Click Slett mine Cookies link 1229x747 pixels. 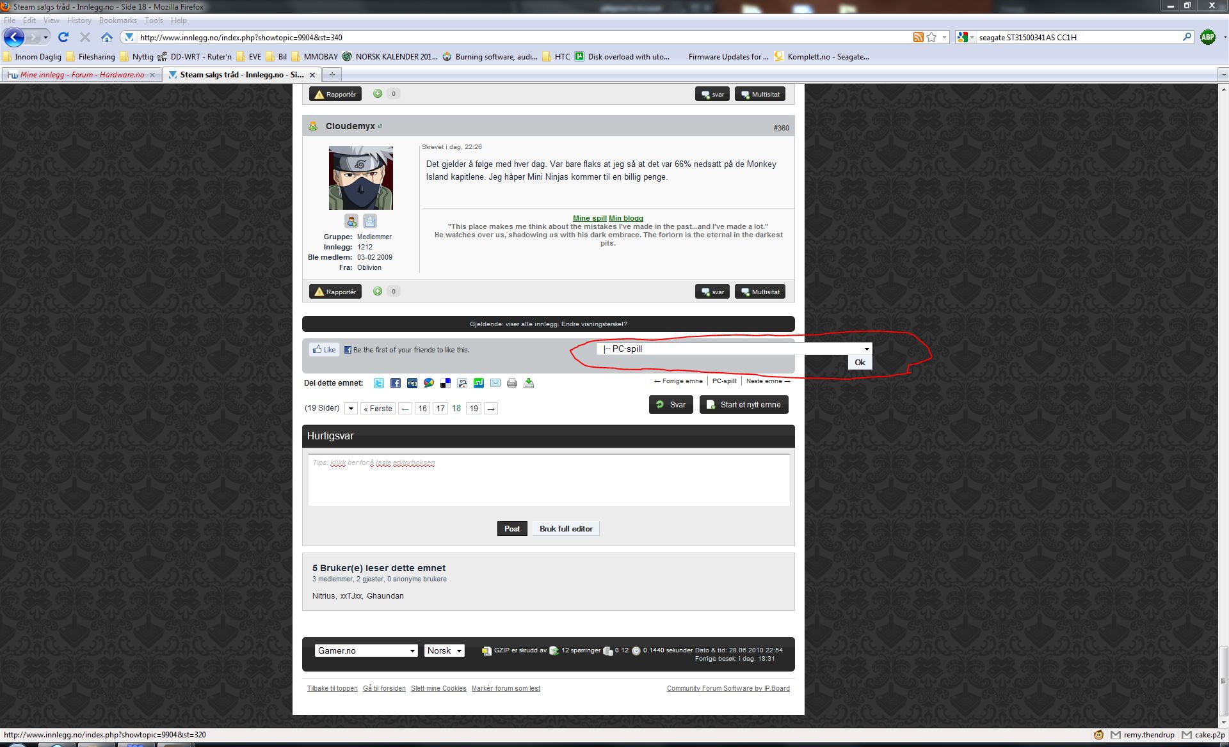click(x=438, y=689)
